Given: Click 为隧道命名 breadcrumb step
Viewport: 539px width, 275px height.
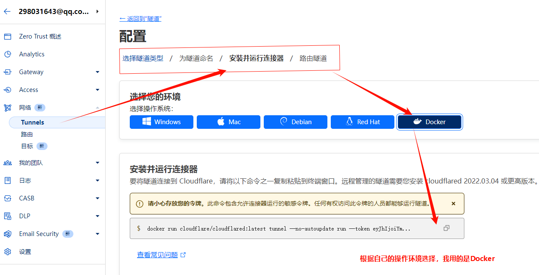Looking at the screenshot, I should point(196,58).
